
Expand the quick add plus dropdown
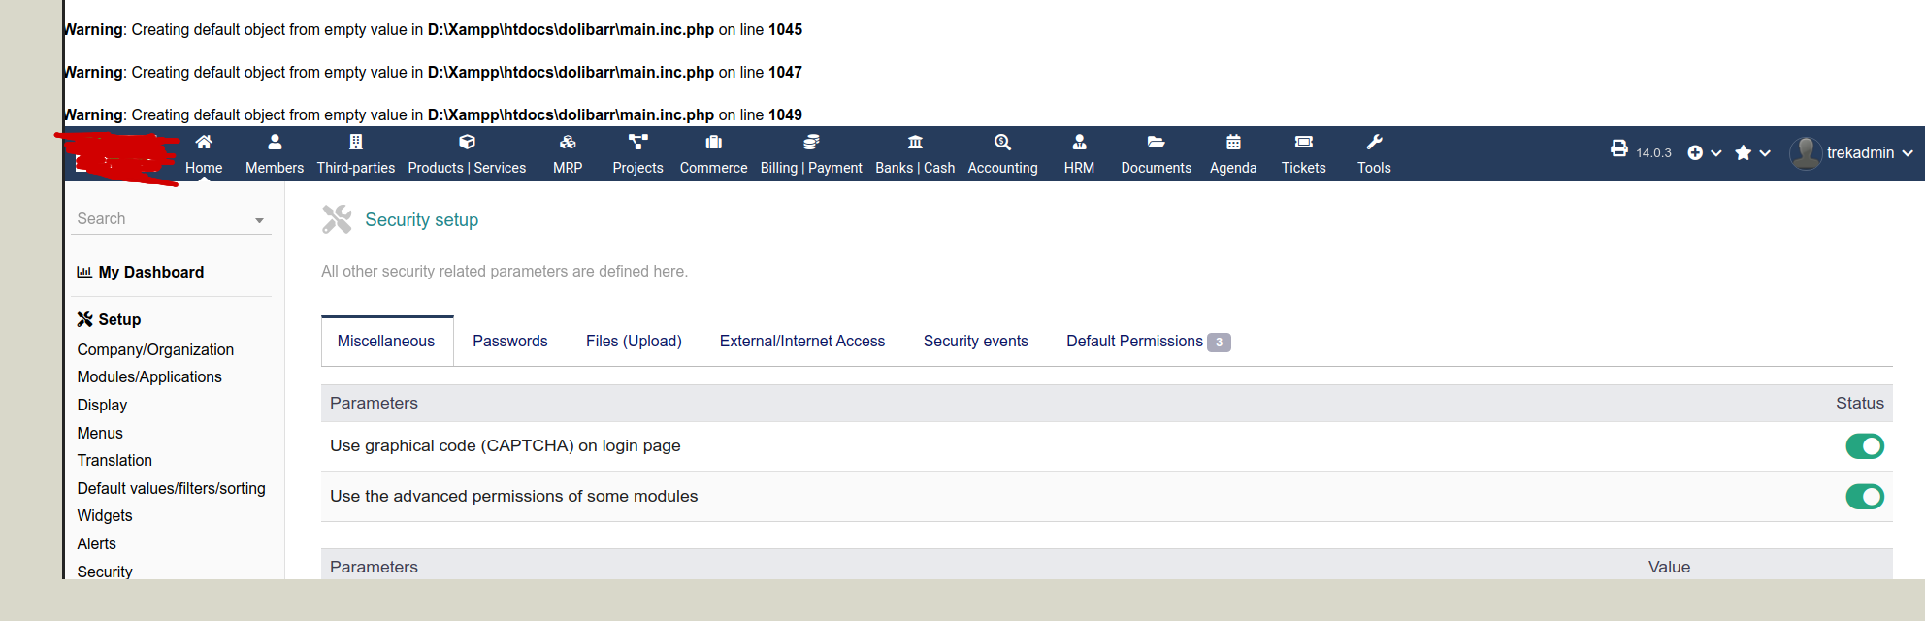coord(1704,152)
